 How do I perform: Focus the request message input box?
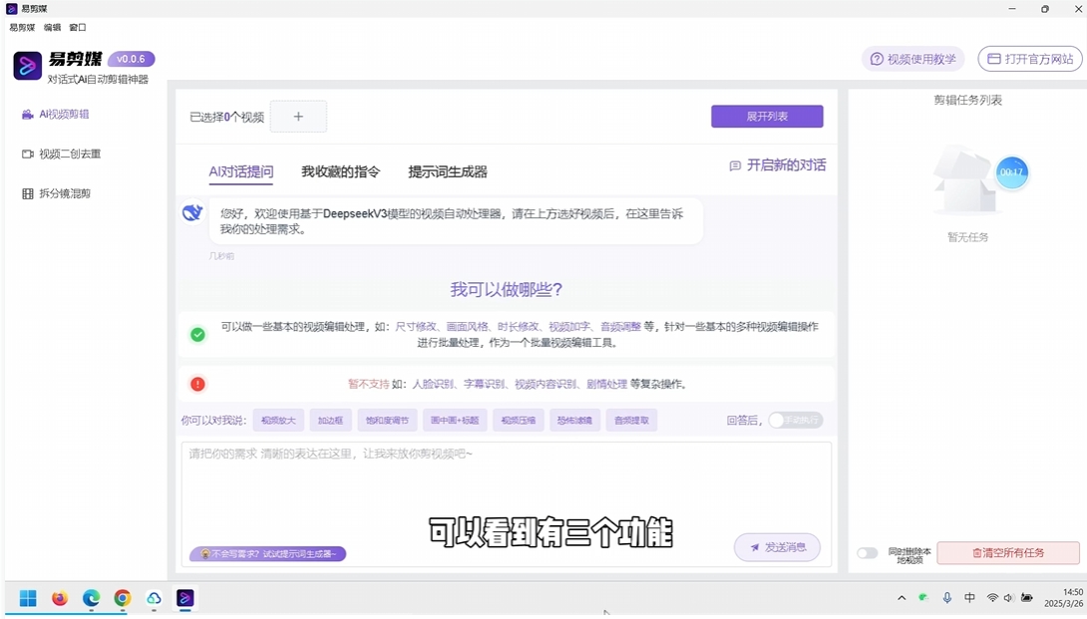(506, 504)
